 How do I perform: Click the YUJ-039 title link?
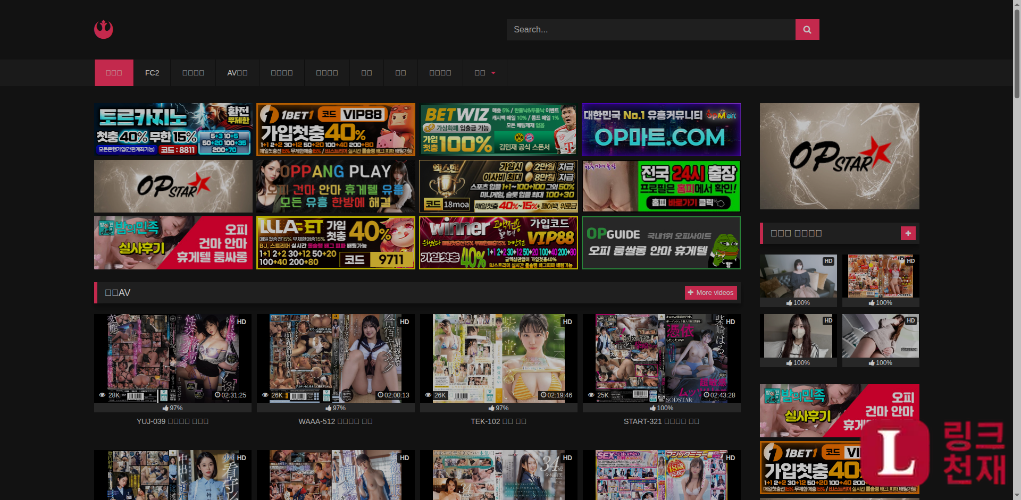coord(173,421)
